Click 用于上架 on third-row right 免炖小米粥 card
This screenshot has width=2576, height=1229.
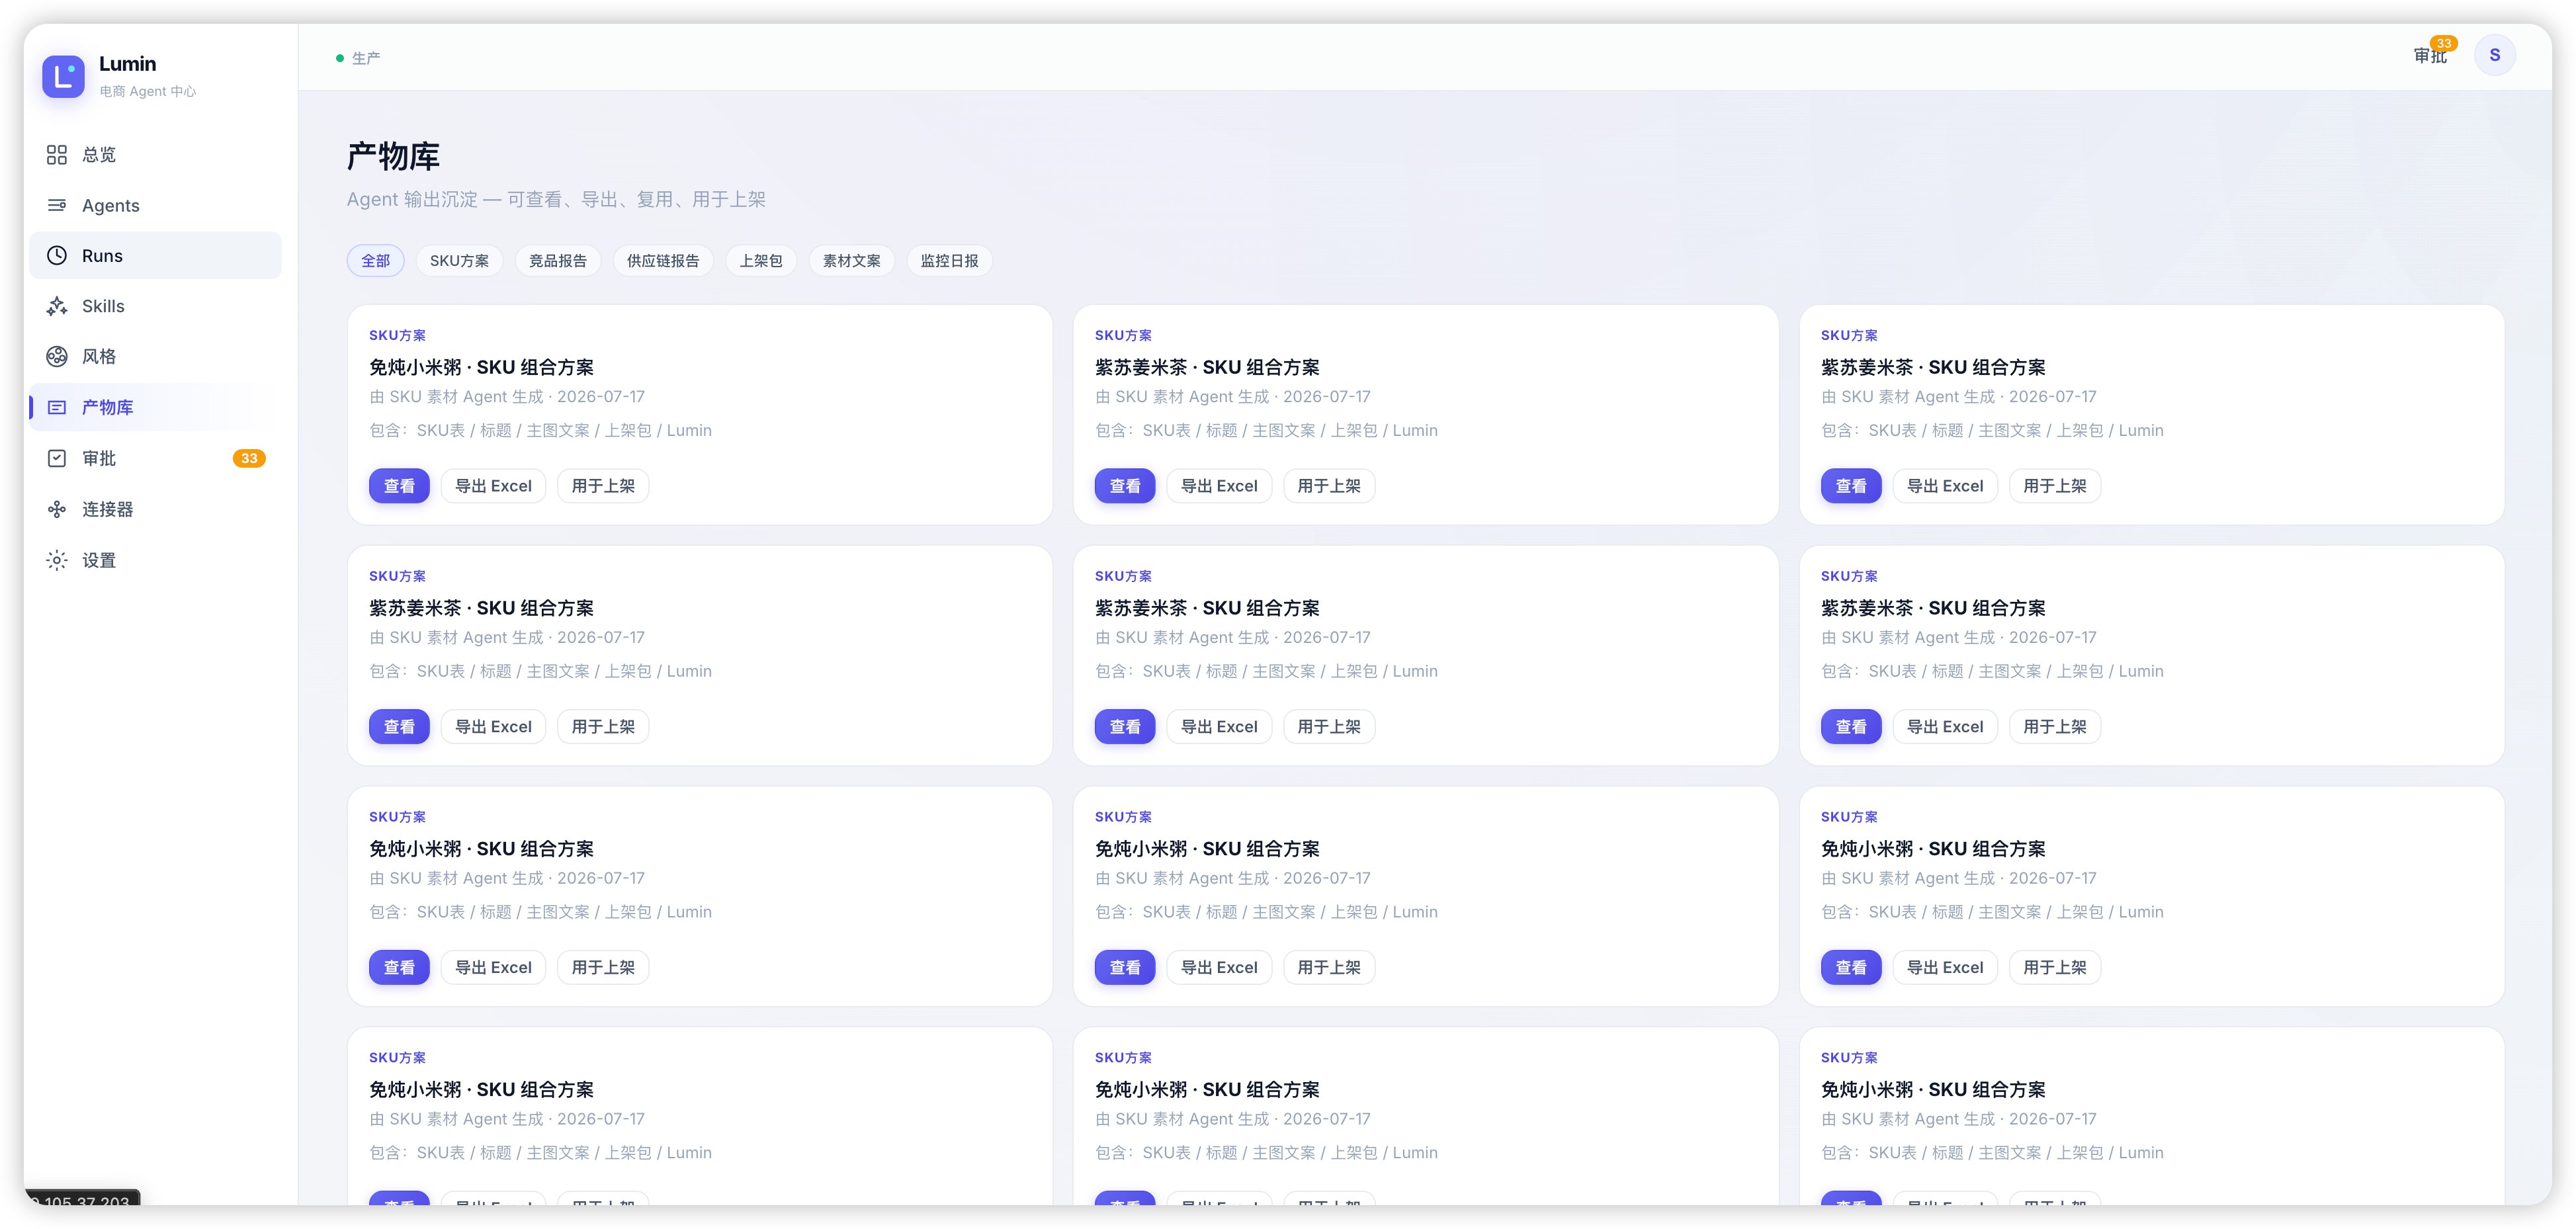[2055, 968]
